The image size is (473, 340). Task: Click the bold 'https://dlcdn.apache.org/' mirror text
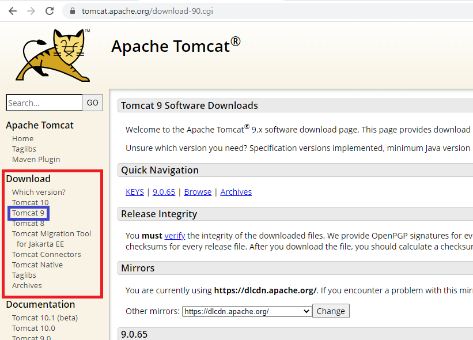tap(265, 290)
